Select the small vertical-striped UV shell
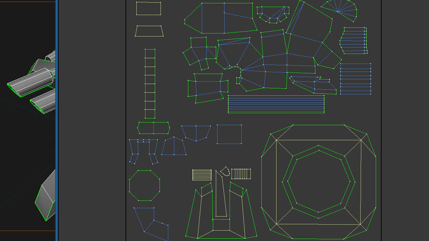The height and width of the screenshot is (241, 429). [241, 174]
